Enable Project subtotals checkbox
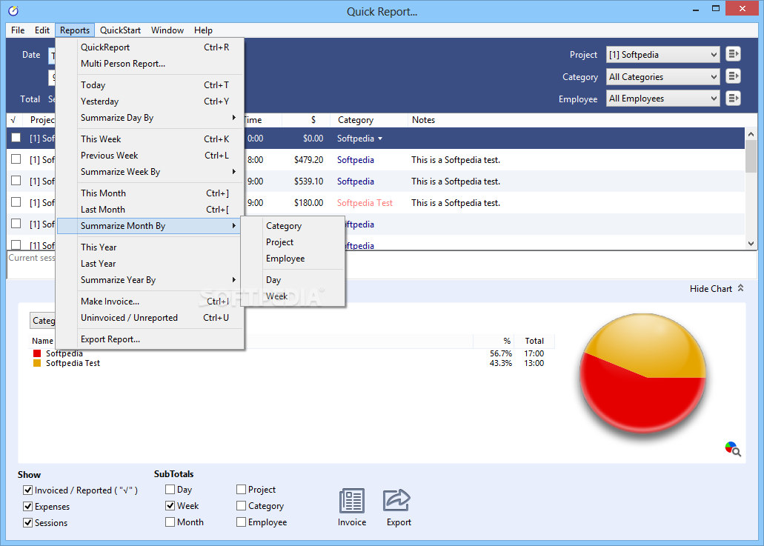Viewport: 764px width, 546px height. [241, 490]
